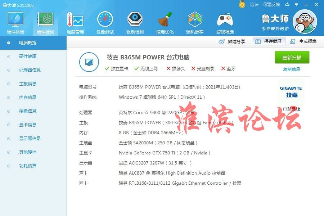Click the 8 GB DDR4 memory value
Screen dimensions: 324x216
click(x=151, y=133)
